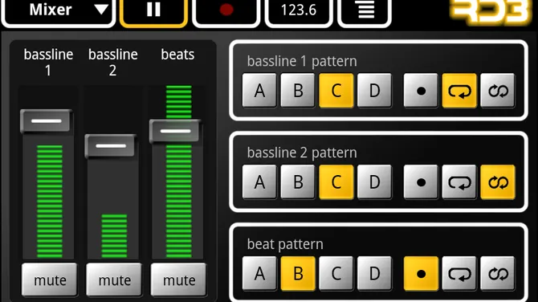
Task: Select pattern D for bassline 1
Action: pyautogui.click(x=374, y=91)
